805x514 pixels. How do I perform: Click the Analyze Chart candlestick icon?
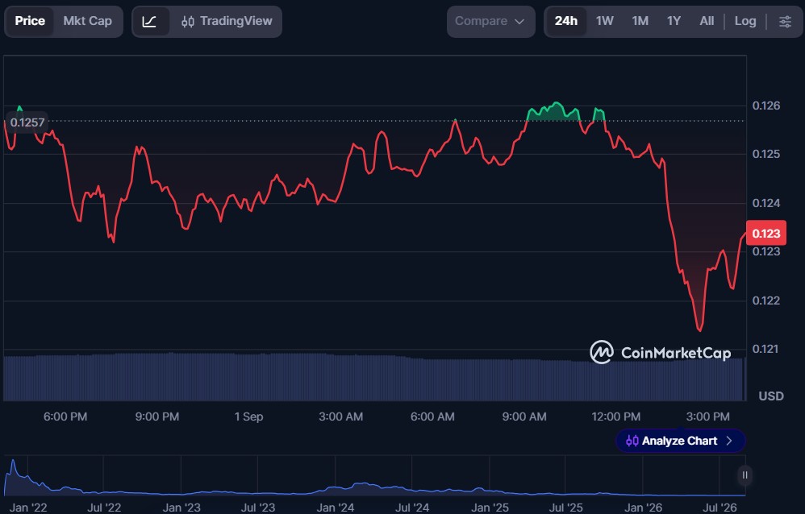pyautogui.click(x=632, y=441)
